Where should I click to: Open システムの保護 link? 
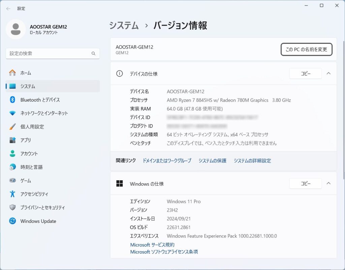point(212,161)
